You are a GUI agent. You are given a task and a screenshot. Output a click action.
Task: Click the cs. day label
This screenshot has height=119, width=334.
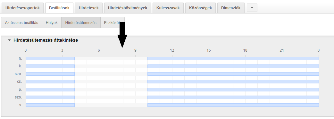[20, 82]
